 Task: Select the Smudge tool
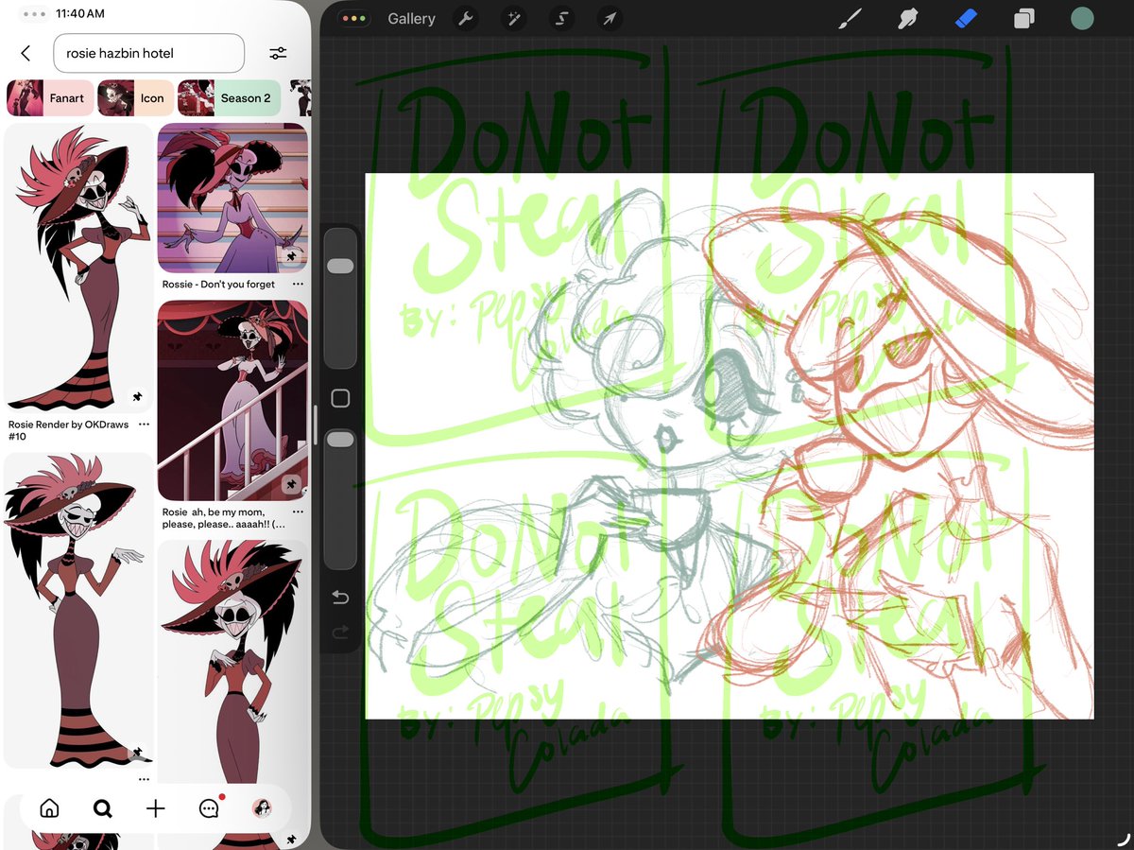908,18
